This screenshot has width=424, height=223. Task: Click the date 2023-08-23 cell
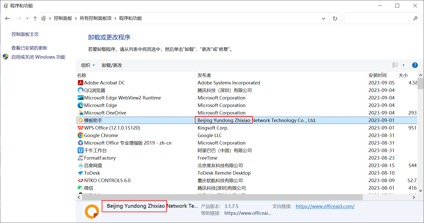(381, 158)
